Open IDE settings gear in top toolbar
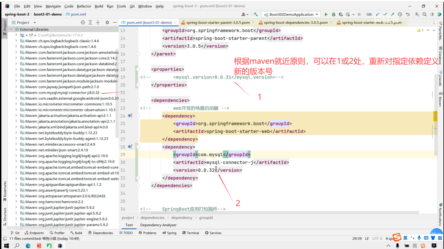 pyautogui.click(x=432, y=14)
